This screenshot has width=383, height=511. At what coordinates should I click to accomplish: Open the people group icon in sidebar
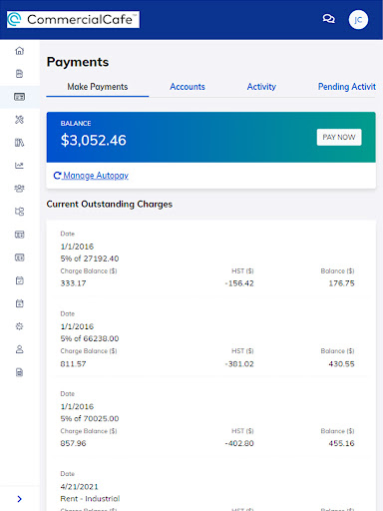click(20, 189)
